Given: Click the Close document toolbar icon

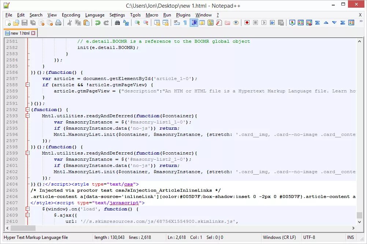Looking at the screenshot, I should (41, 23).
